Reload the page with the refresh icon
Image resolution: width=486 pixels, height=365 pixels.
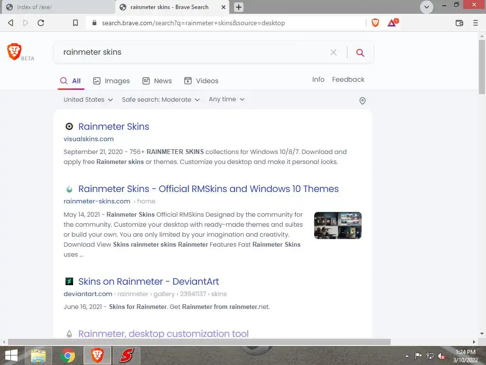click(x=41, y=23)
